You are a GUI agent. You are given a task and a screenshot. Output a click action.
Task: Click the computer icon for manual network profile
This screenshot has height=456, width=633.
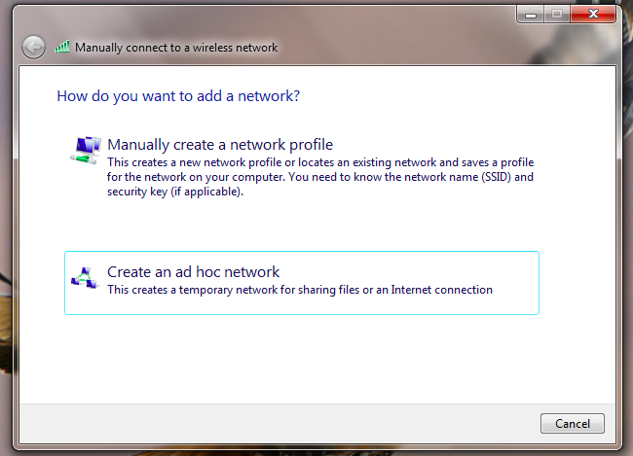click(86, 150)
